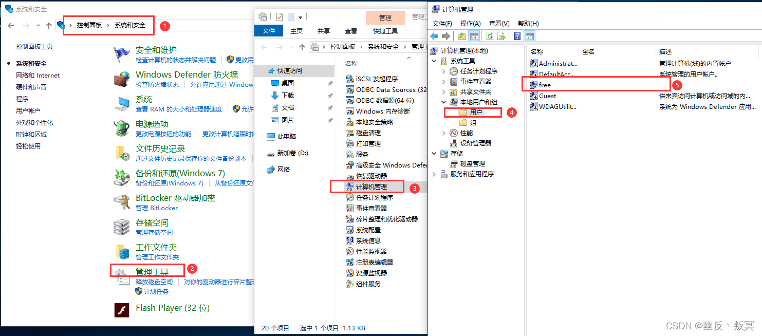
Task: Open the 帮助(H) menu
Action: (x=528, y=24)
